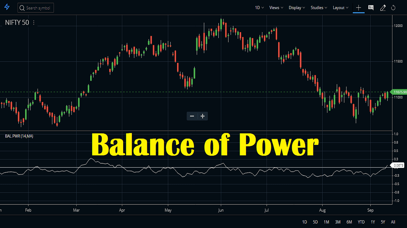This screenshot has width=407, height=228.
Task: Open the add indicator plus icon
Action: 358,7
